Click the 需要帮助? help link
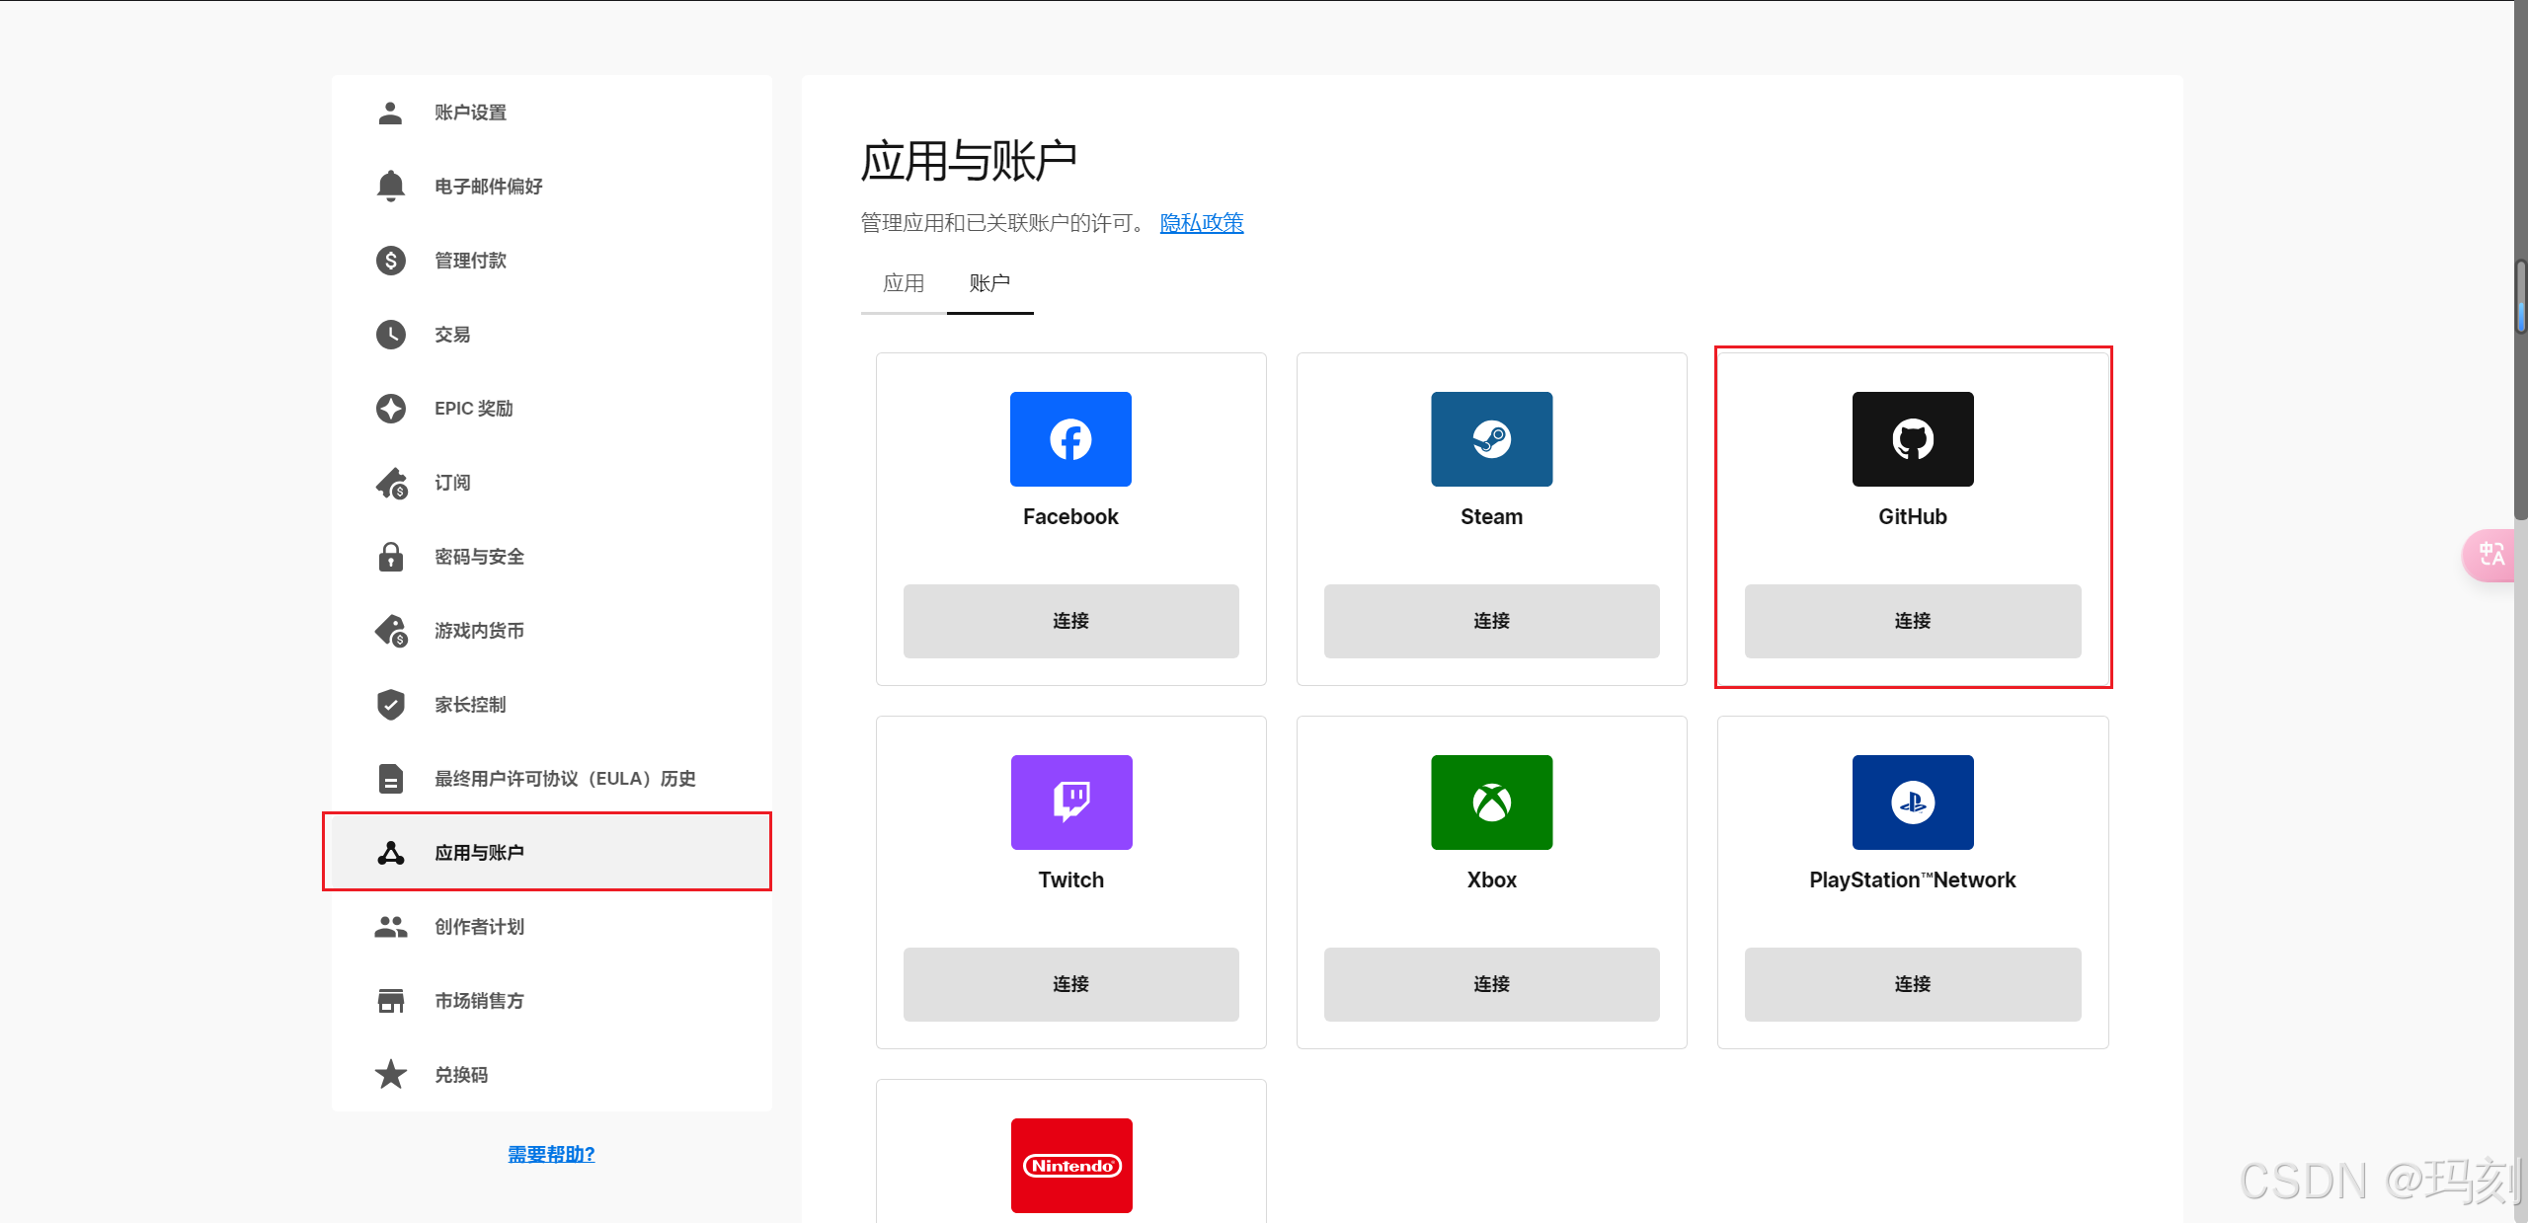 [x=551, y=1154]
